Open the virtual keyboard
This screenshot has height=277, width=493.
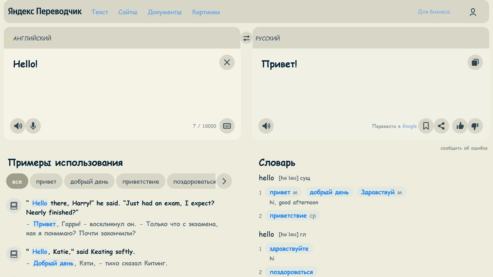tap(227, 126)
